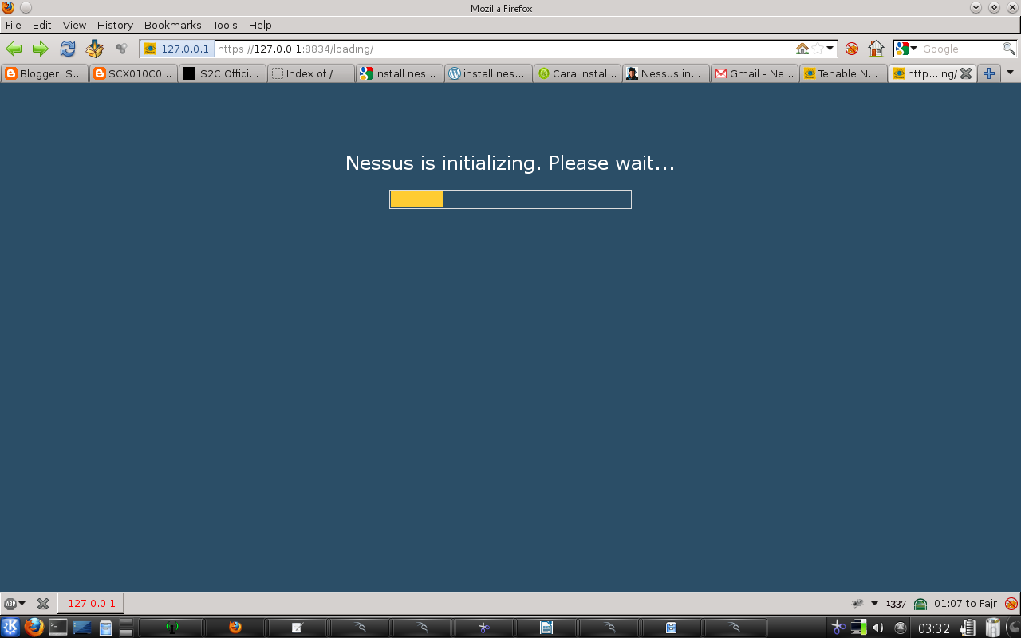Click the Nessus initialization progress bar
Image resolution: width=1021 pixels, height=638 pixels.
point(510,199)
